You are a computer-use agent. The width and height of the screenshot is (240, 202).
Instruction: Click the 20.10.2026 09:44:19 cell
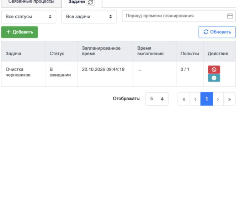(105, 74)
